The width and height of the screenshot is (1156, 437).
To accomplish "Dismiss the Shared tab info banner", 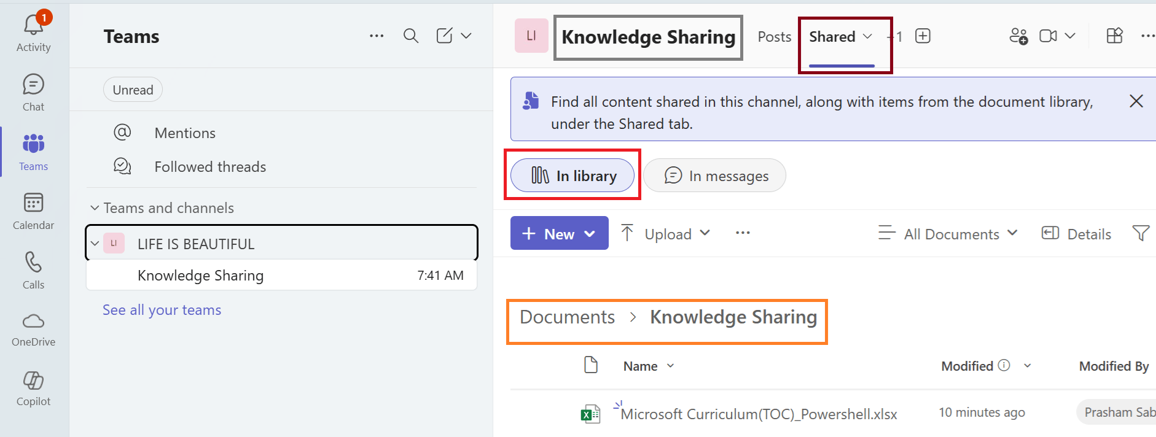I will [1136, 101].
